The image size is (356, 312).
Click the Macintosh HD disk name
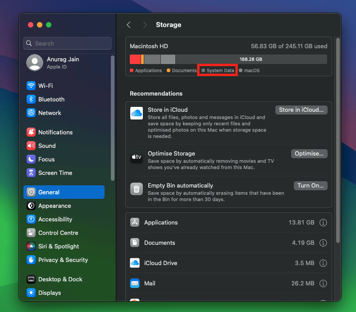coord(149,46)
